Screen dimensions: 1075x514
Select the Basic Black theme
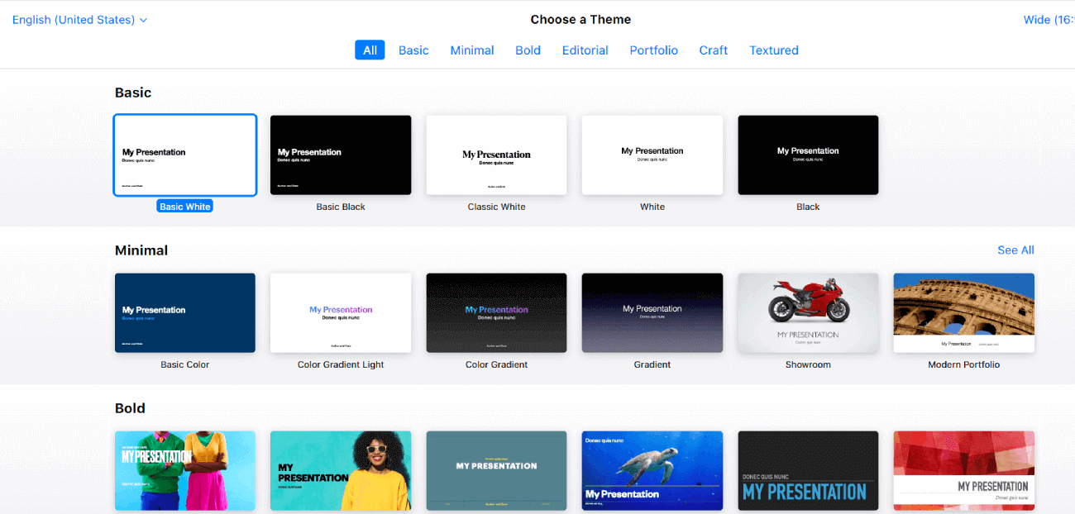point(340,155)
